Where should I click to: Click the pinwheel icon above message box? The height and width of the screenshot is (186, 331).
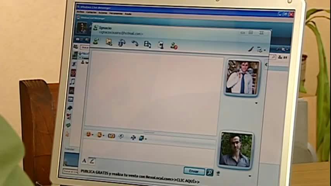click(133, 138)
